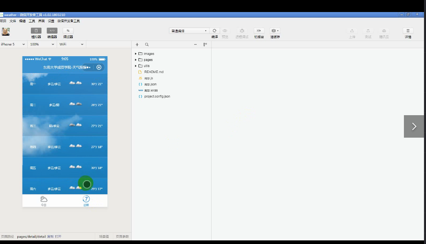
Task: Click the 编译 compile refresh icon
Action: (214, 31)
